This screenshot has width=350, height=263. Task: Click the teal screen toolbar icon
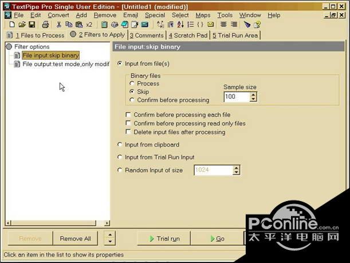pyautogui.click(x=145, y=24)
